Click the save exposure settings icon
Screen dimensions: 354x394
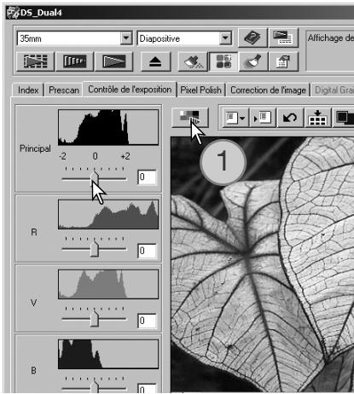tap(263, 118)
